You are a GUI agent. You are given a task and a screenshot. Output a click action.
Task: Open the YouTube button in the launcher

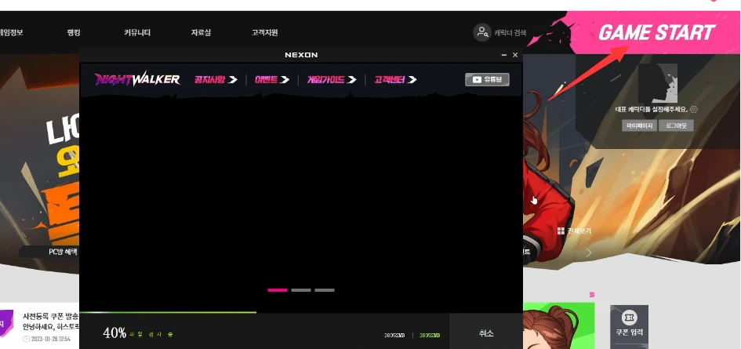[487, 79]
